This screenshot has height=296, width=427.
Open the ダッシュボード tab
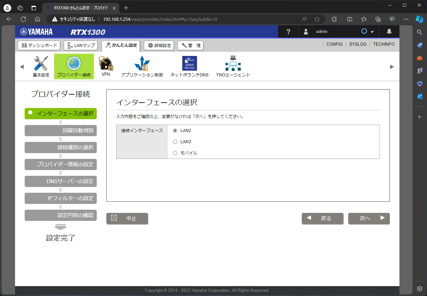[x=39, y=45]
